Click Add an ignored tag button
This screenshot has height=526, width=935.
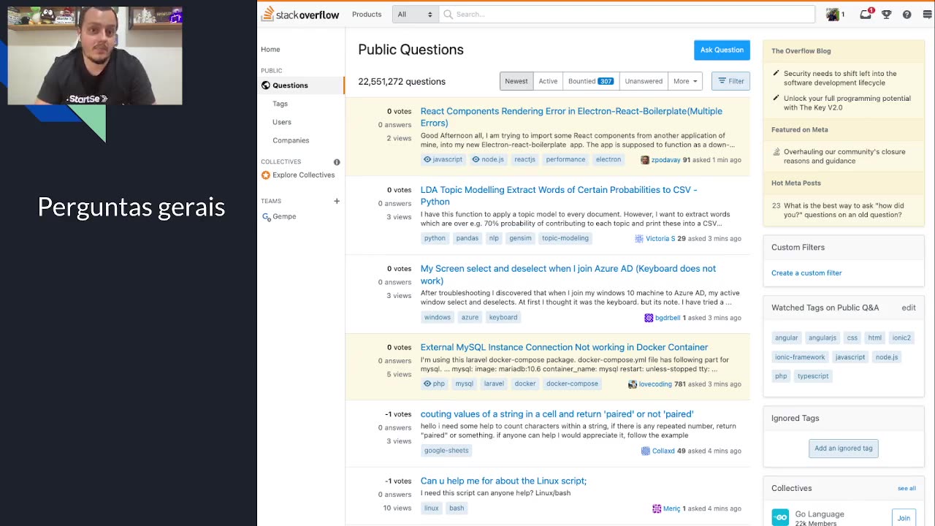[x=844, y=449]
